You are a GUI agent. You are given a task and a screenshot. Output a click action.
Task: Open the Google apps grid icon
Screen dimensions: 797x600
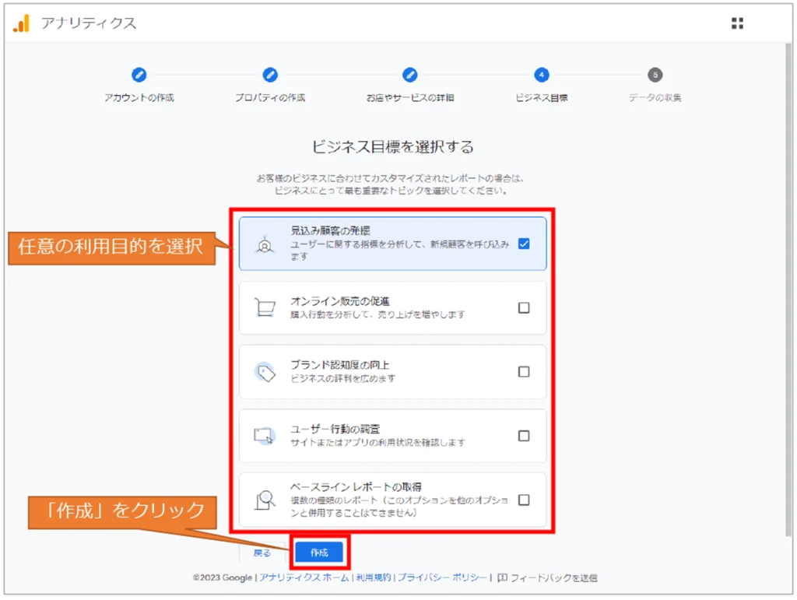pos(737,23)
